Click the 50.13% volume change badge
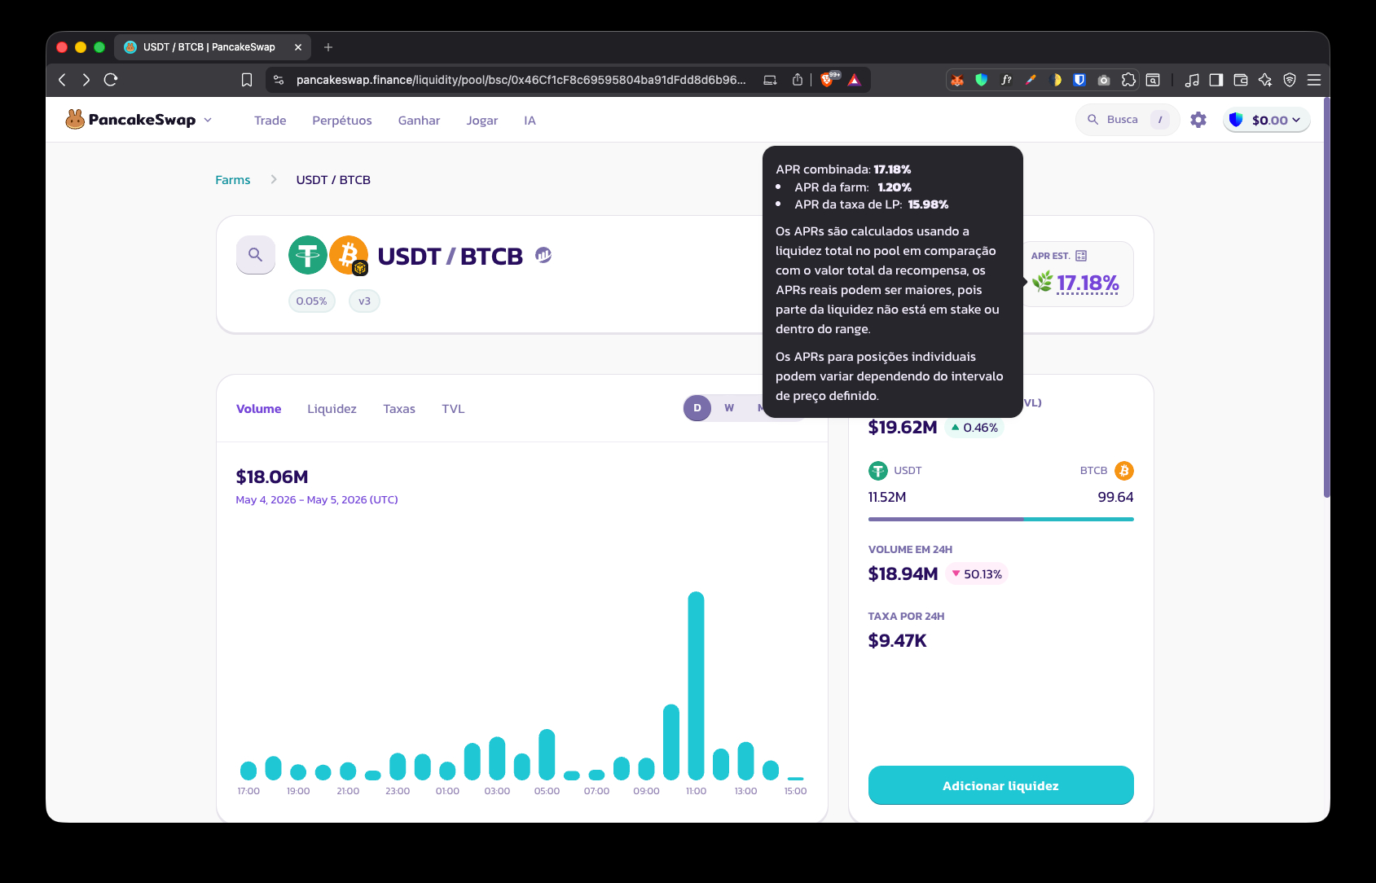Image resolution: width=1376 pixels, height=883 pixels. click(x=977, y=574)
